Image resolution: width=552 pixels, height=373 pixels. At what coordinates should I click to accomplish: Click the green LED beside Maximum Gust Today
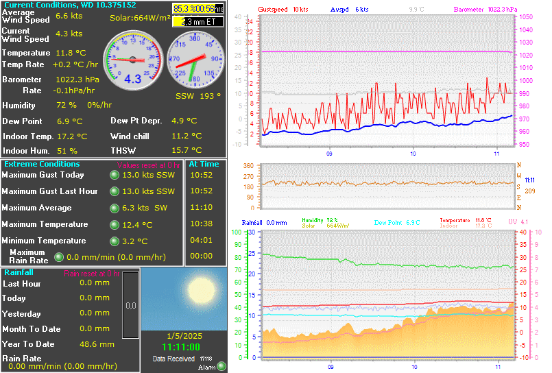115,175
